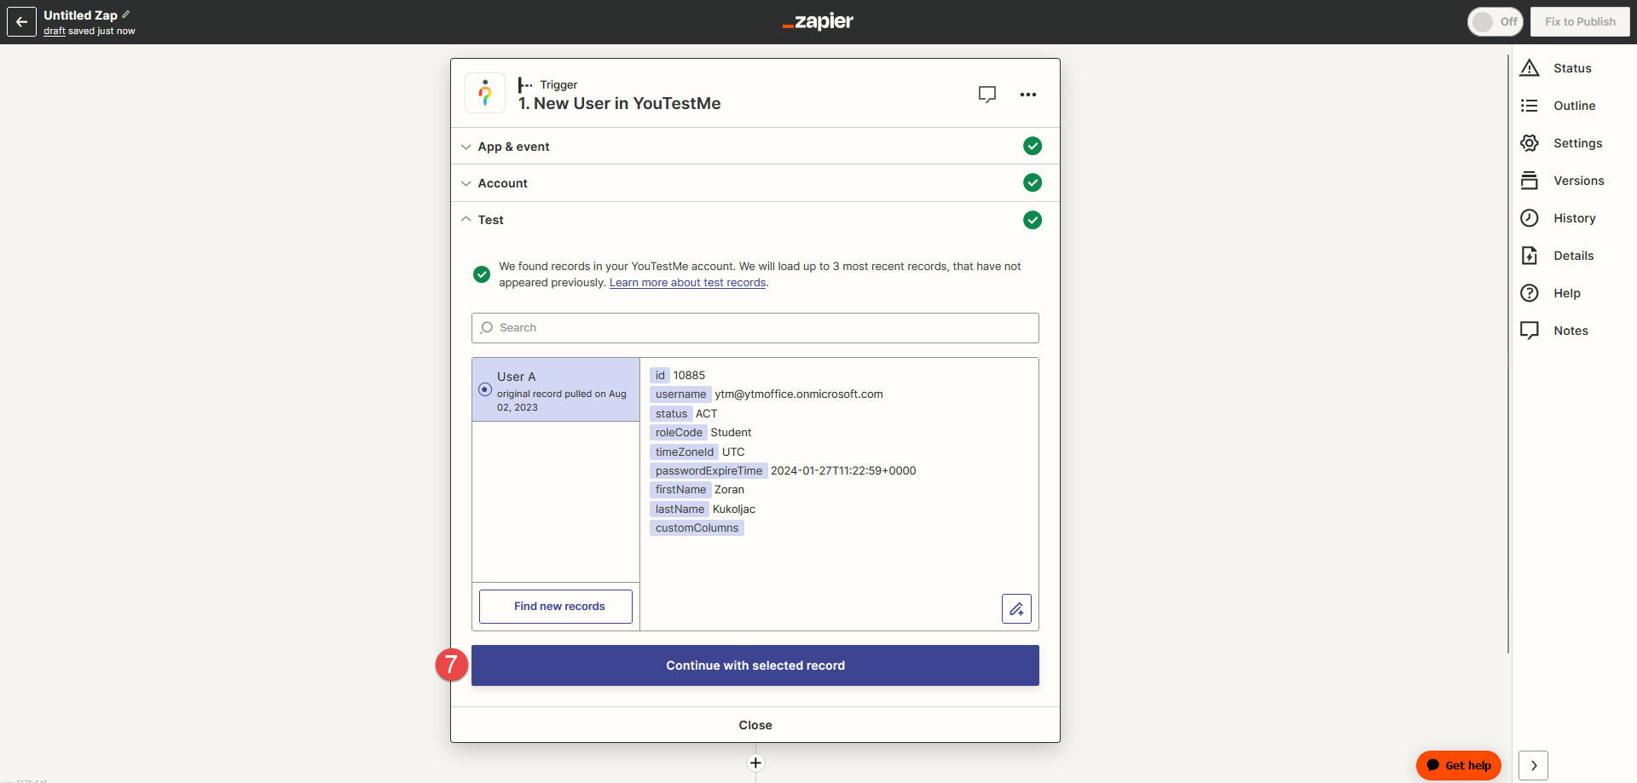Image resolution: width=1637 pixels, height=783 pixels.
Task: Expand the Account section
Action: point(755,183)
